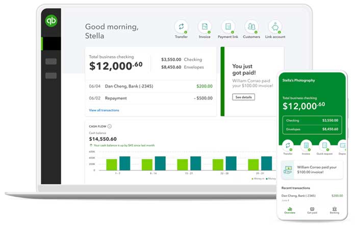Tap the Invoice icon on the phone

tap(306, 146)
